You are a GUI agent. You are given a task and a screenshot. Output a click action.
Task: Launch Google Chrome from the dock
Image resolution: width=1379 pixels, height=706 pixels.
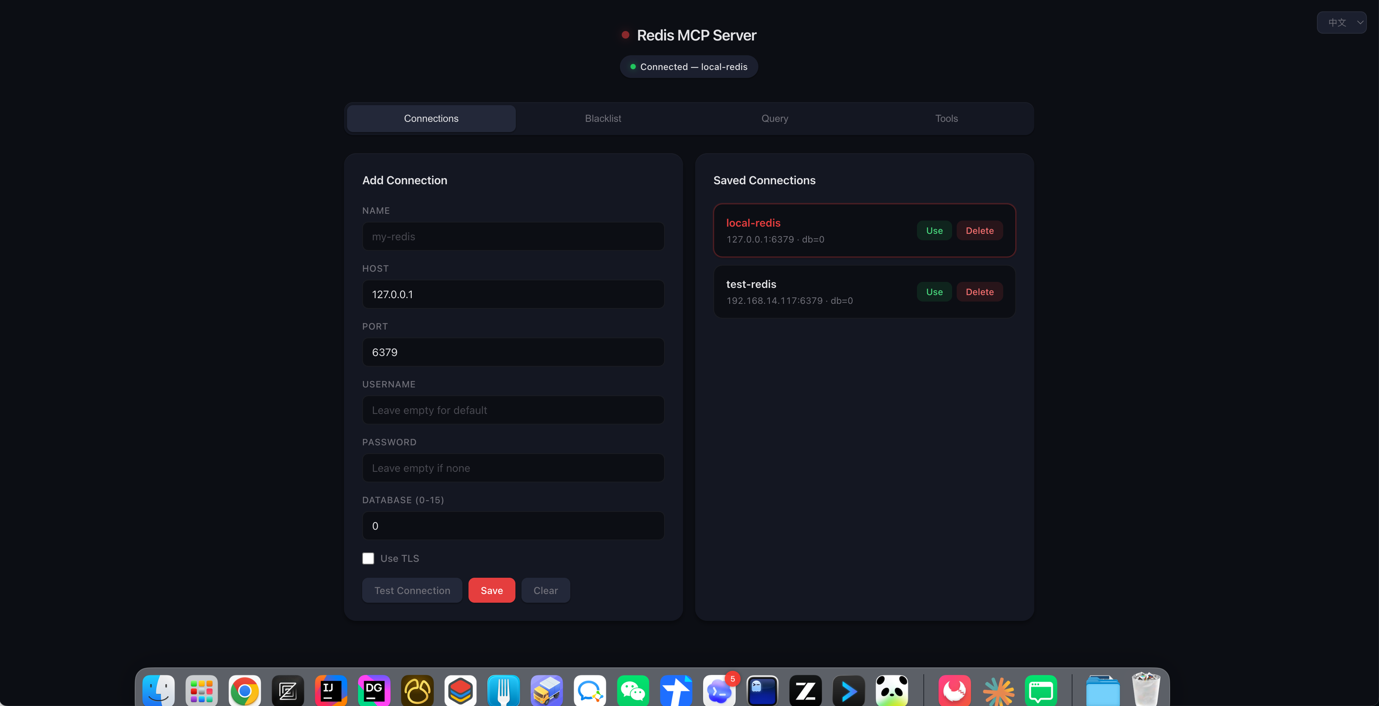click(244, 690)
